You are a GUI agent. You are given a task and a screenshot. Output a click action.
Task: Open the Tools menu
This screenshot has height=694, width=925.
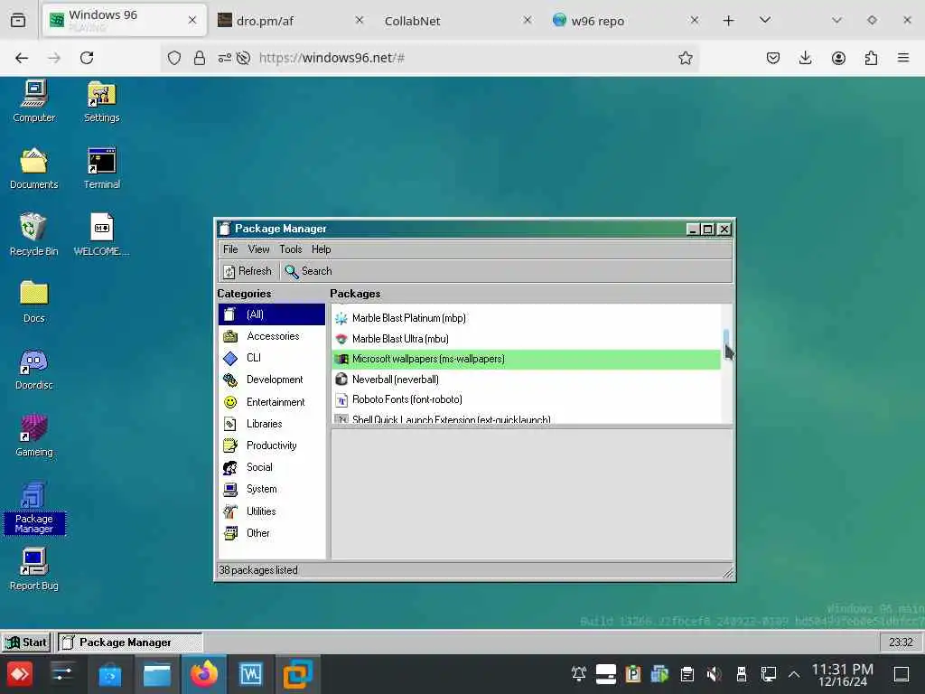tap(290, 249)
